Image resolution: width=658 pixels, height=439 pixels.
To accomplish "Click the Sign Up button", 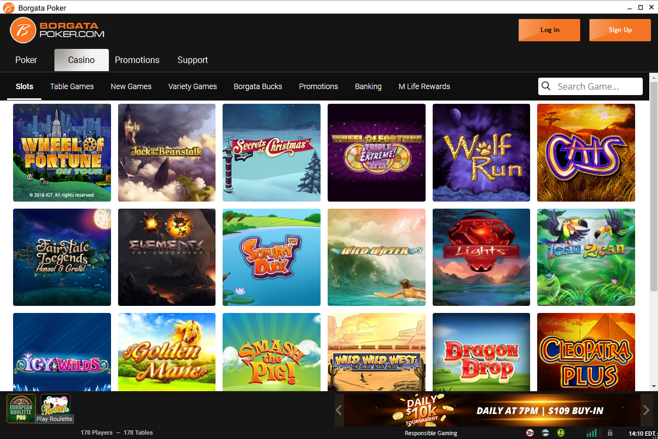I will click(620, 30).
